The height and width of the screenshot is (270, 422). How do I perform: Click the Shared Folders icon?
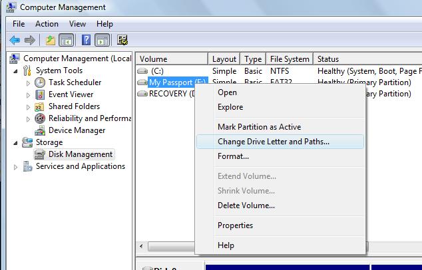[39, 106]
